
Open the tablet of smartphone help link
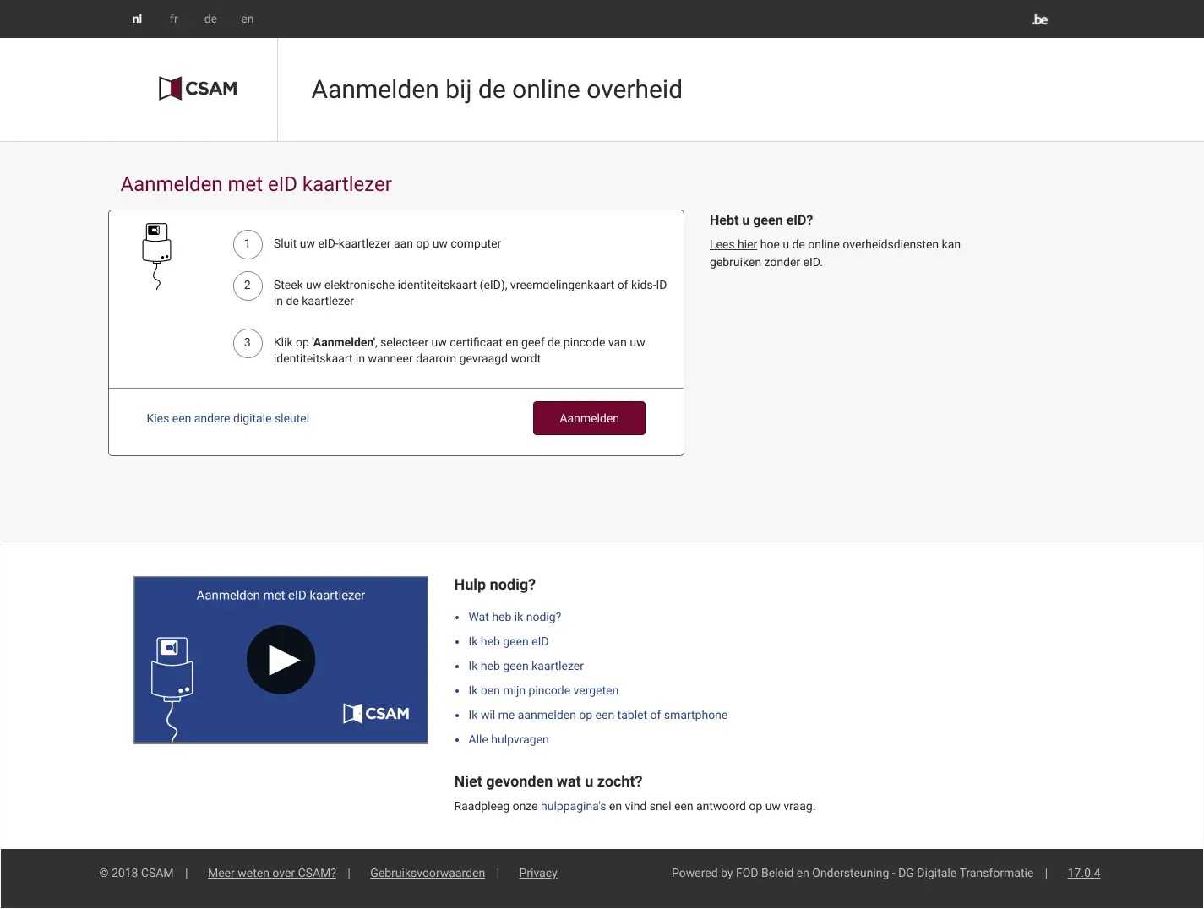click(x=597, y=715)
